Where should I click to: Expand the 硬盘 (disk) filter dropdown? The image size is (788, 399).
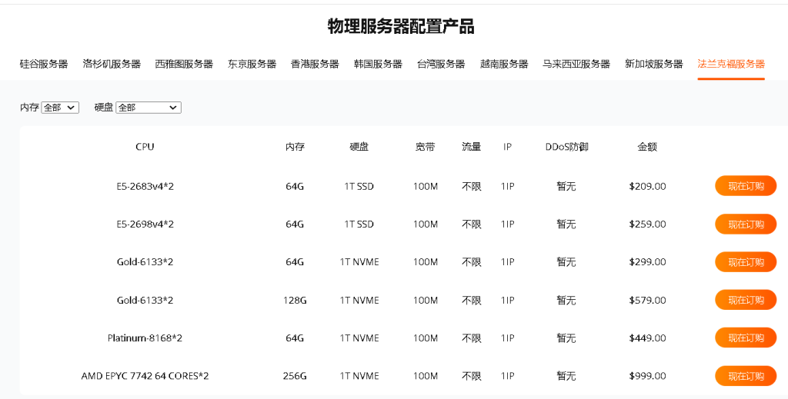click(x=148, y=108)
